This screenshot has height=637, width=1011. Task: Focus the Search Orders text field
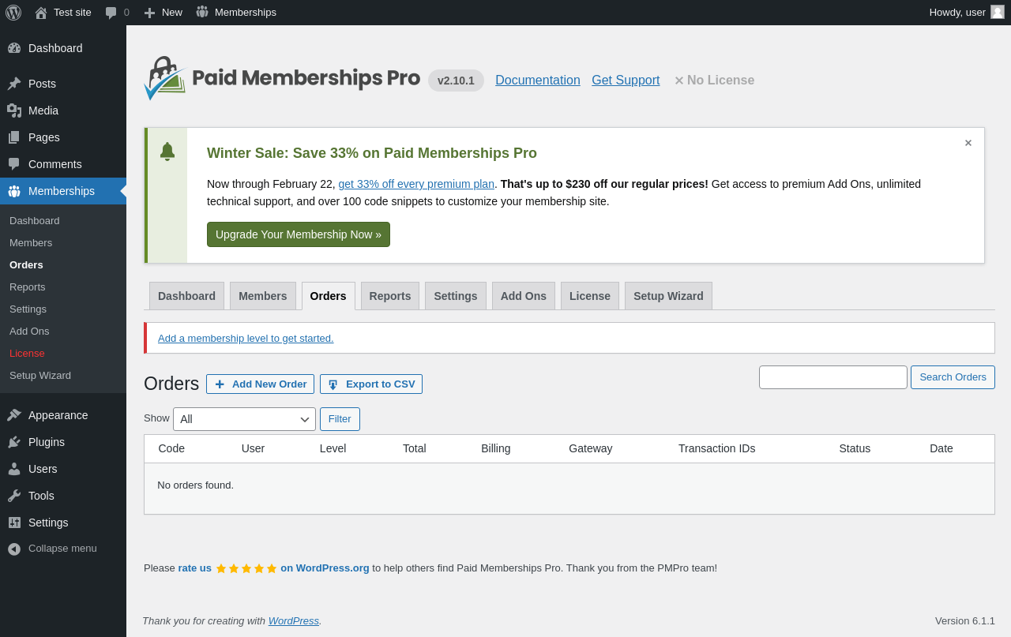833,377
